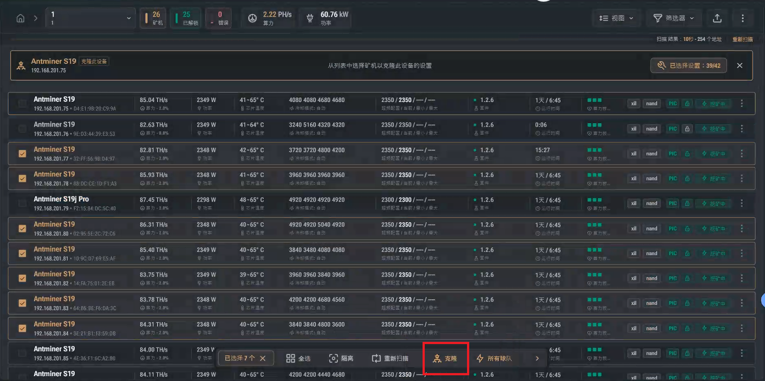Click the 87.45 TH/s hashrate value
Screen dimensions: 765x381
[x=154, y=200]
